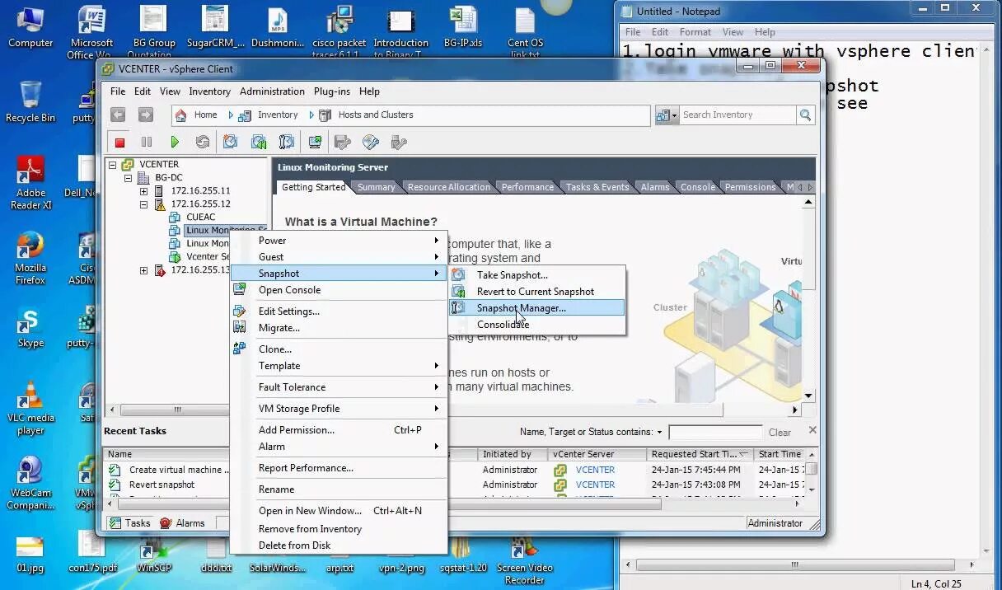Click VCENTER link in Create virtual machine row
1002x590 pixels.
pos(595,470)
